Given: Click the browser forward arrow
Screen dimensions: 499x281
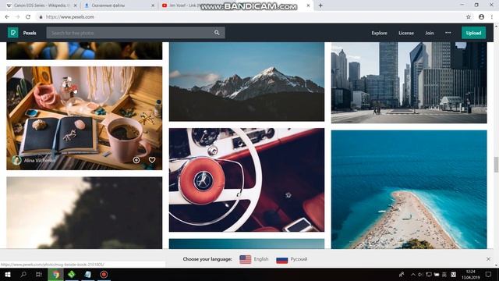Looking at the screenshot, I should tap(17, 17).
